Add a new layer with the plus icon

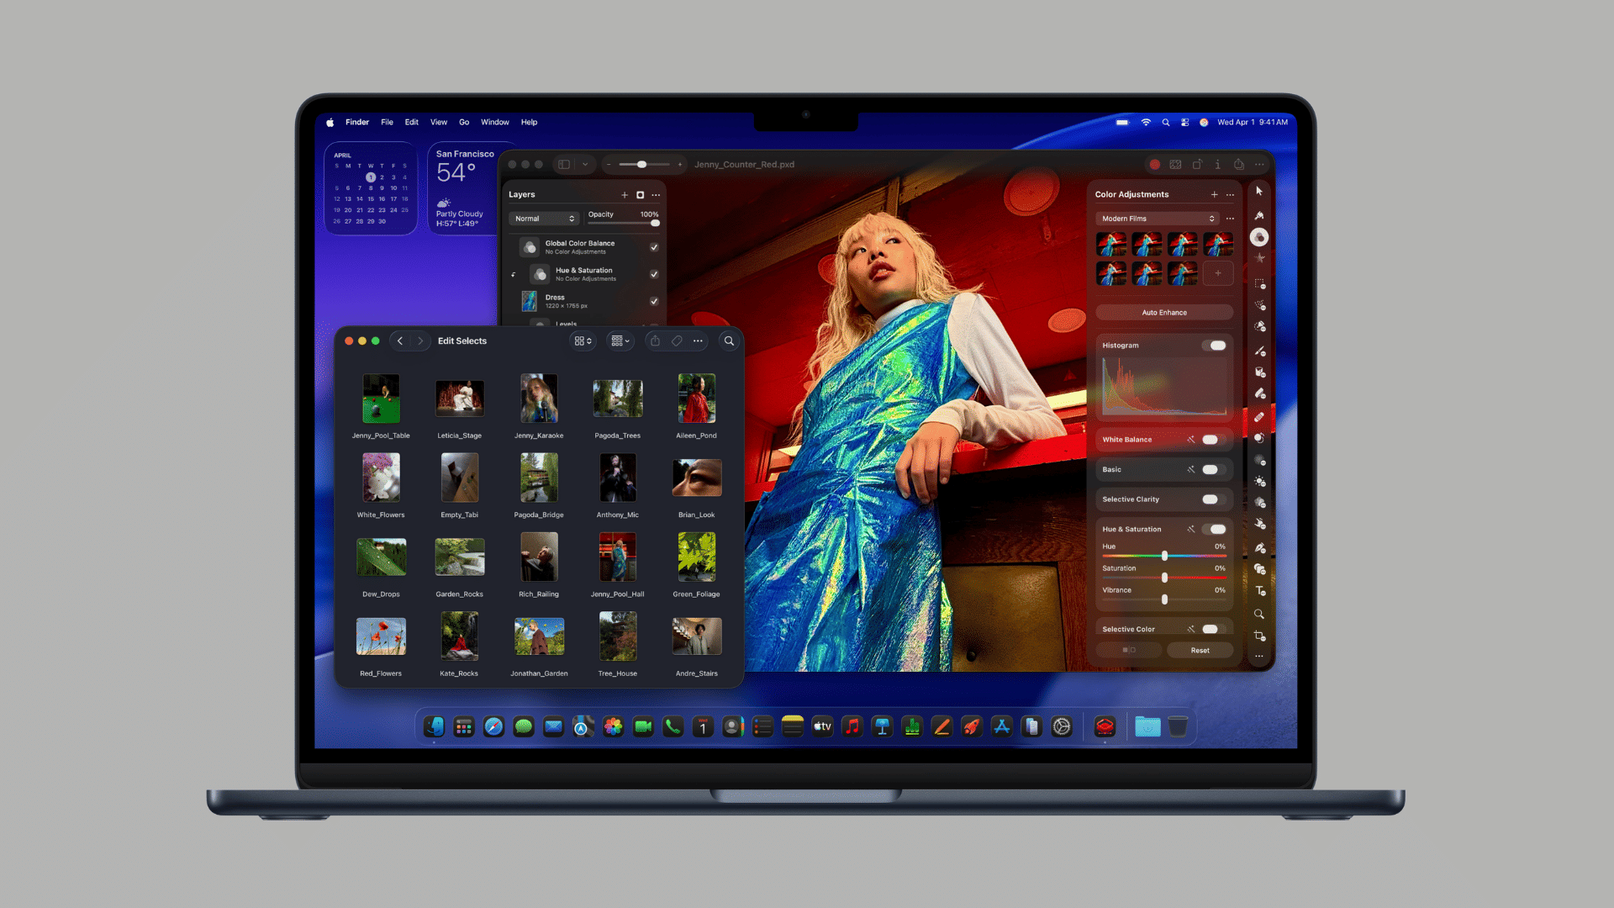pyautogui.click(x=625, y=194)
